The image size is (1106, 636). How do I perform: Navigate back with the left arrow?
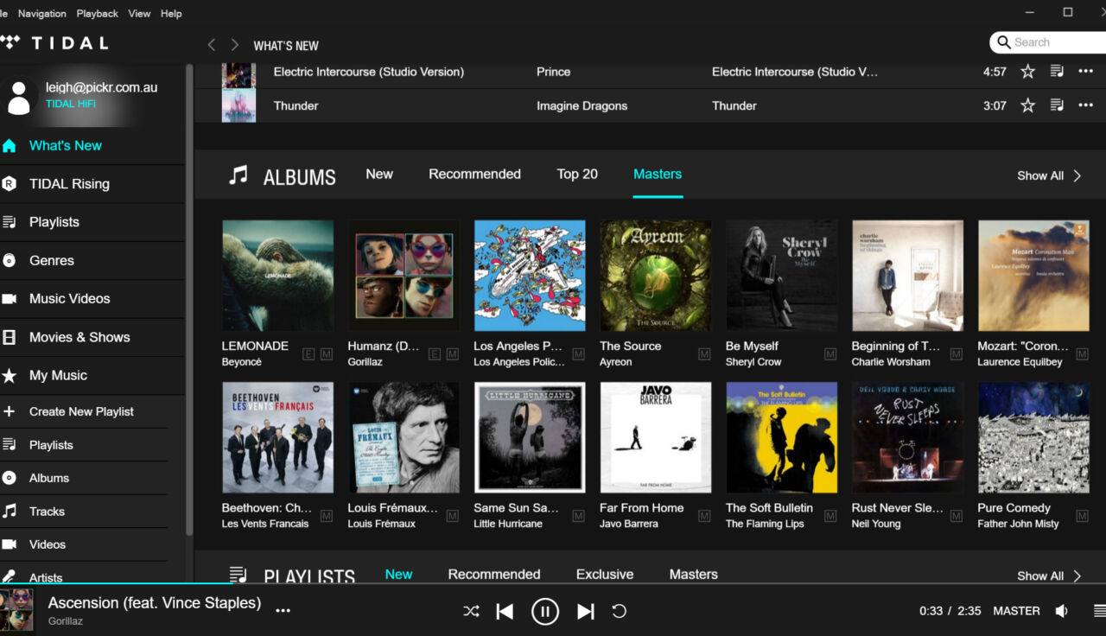click(x=212, y=45)
